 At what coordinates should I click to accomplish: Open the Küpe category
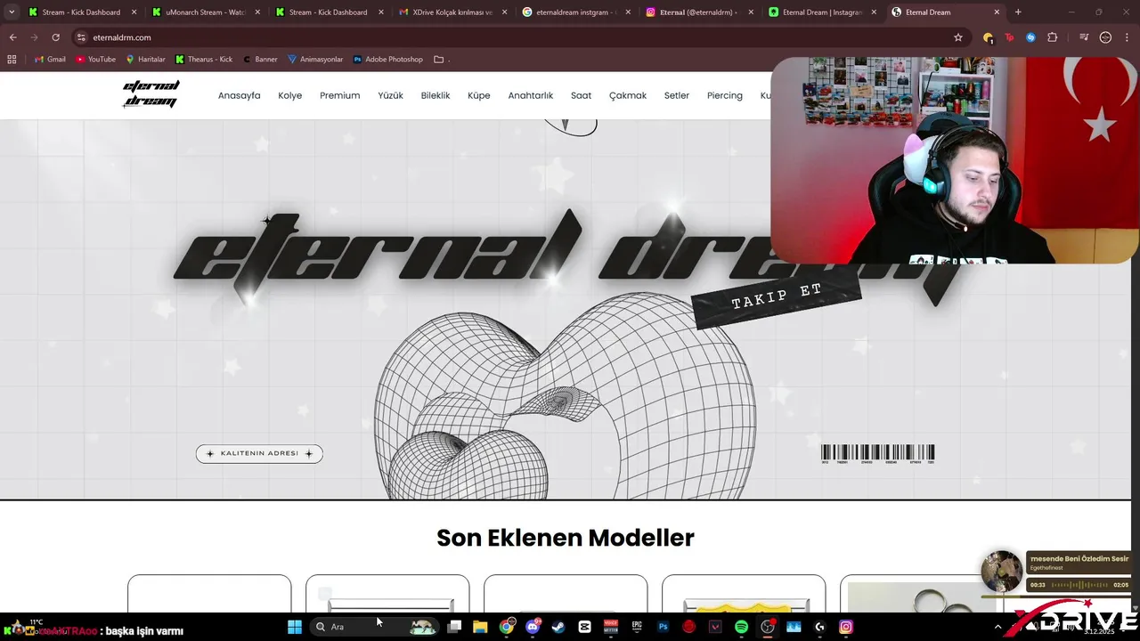point(478,95)
